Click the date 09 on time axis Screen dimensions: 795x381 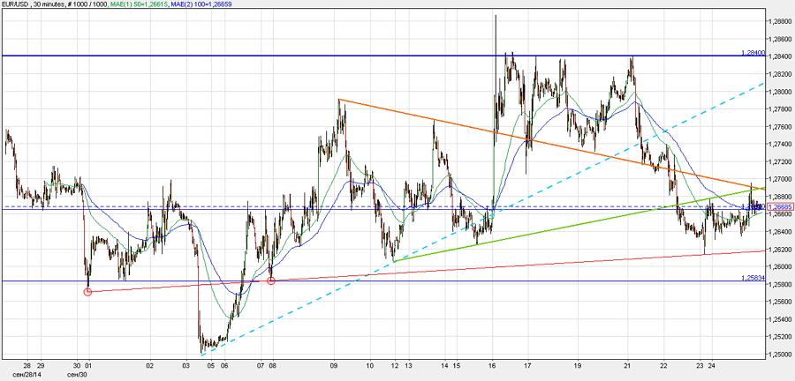pyautogui.click(x=334, y=363)
